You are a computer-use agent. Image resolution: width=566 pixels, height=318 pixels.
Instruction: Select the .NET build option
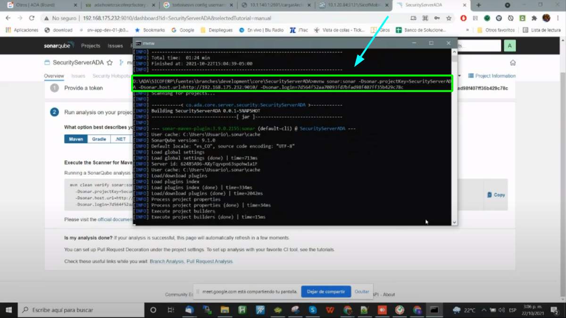coord(120,139)
